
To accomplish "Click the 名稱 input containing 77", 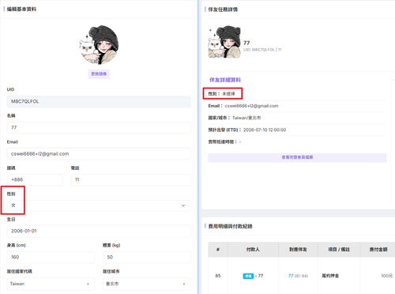I will tap(99, 127).
